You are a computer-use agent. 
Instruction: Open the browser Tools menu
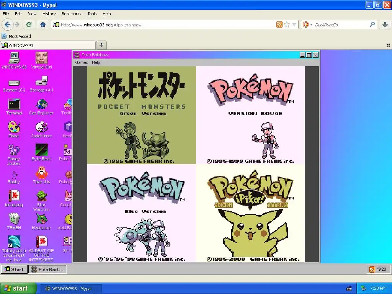pos(92,14)
